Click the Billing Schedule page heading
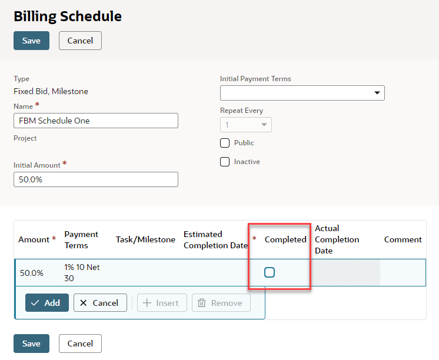The image size is (439, 360). click(x=68, y=16)
